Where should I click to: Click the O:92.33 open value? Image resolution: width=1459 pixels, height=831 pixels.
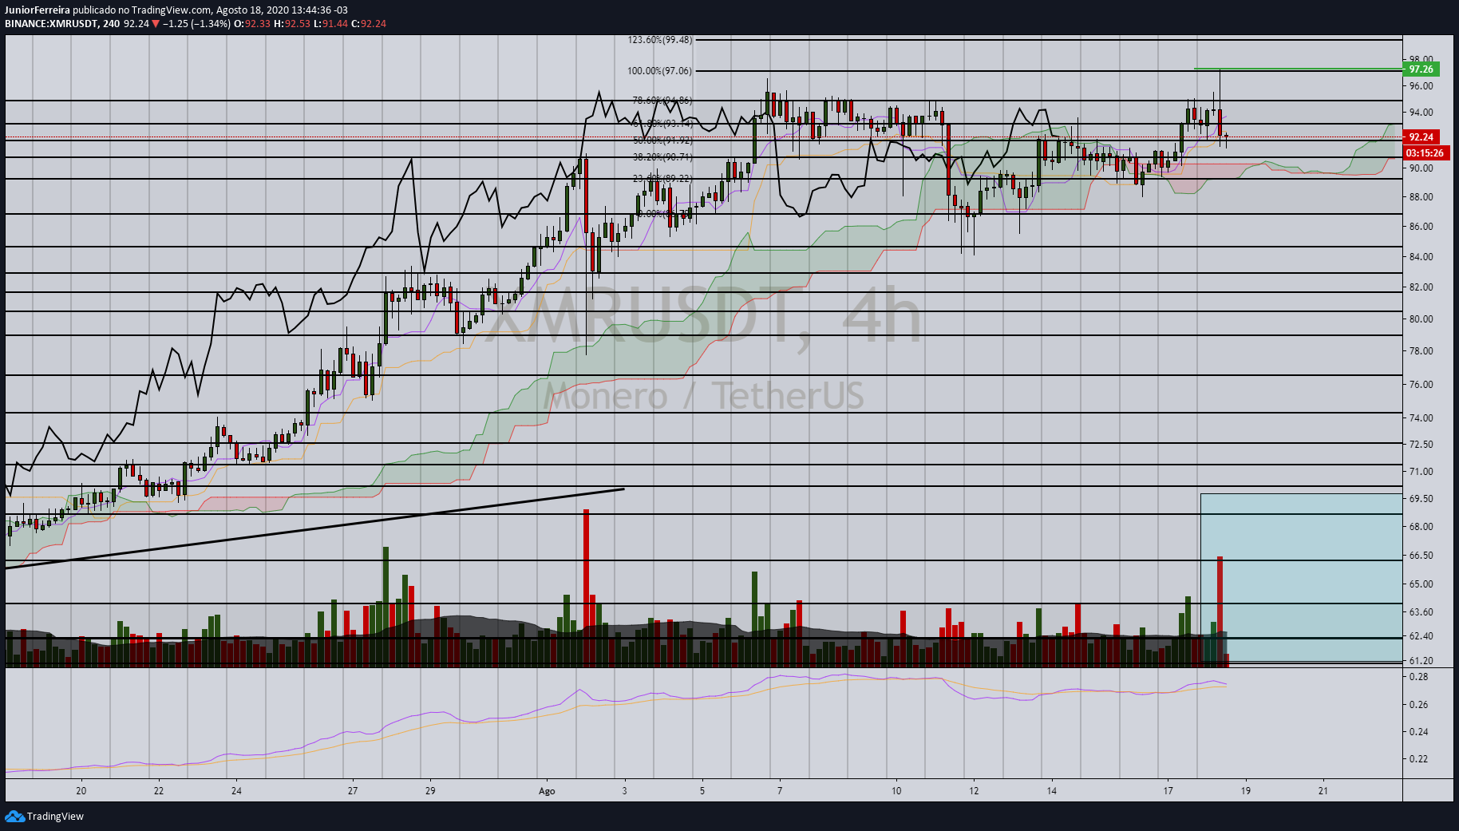point(252,24)
